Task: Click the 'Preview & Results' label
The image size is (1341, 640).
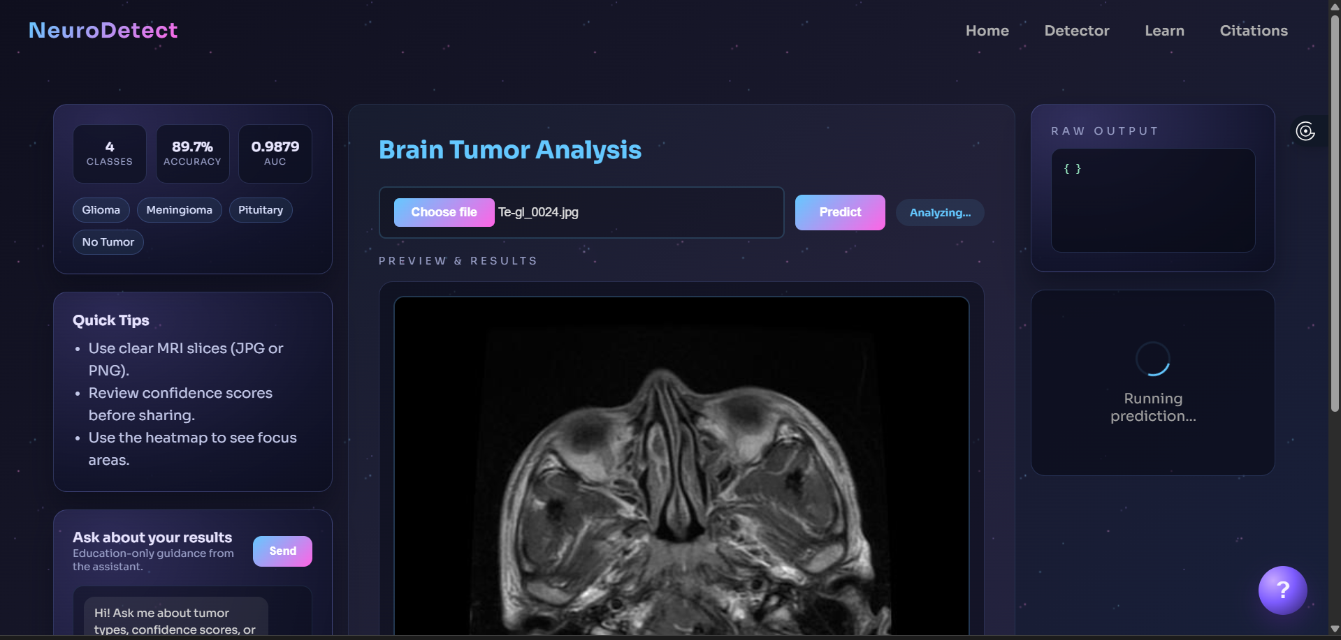Action: point(458,261)
